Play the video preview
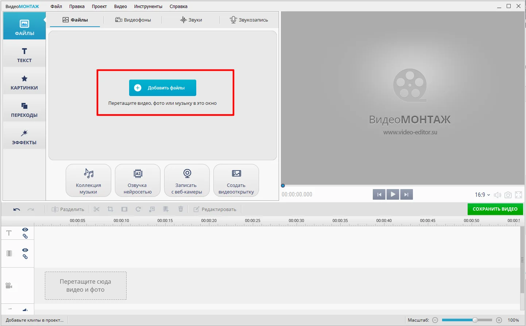The width and height of the screenshot is (526, 326). click(x=393, y=195)
